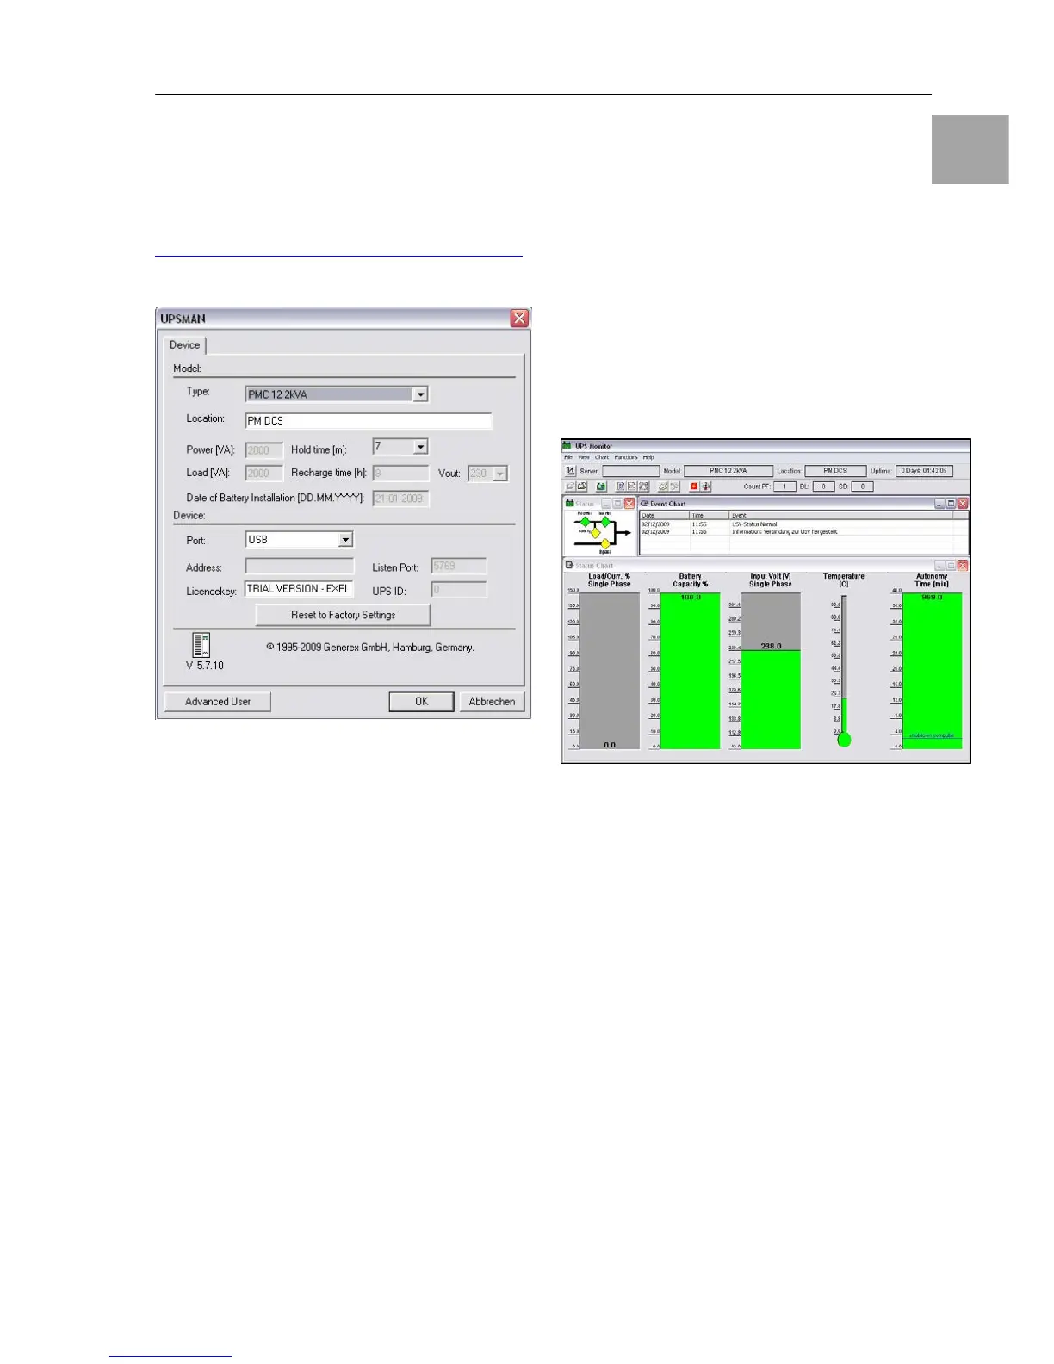The width and height of the screenshot is (1054, 1364).
Task: Click the UPS Monitor title bar icon
Action: (x=567, y=446)
